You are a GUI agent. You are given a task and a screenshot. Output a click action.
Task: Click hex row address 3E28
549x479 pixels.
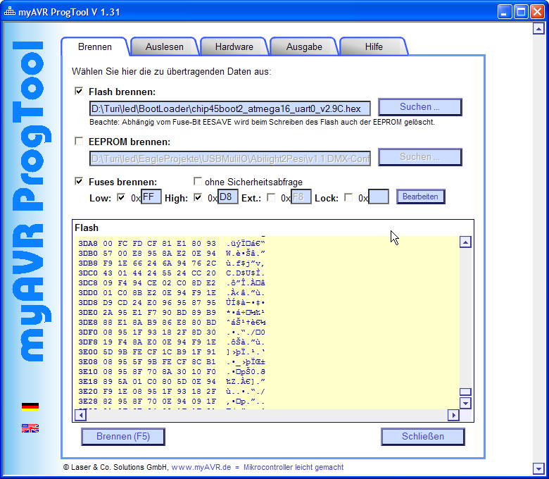click(x=88, y=401)
